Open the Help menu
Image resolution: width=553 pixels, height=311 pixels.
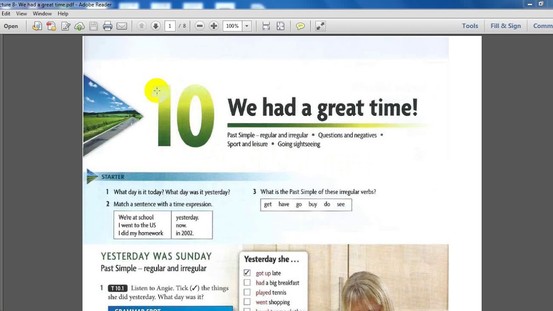click(63, 13)
